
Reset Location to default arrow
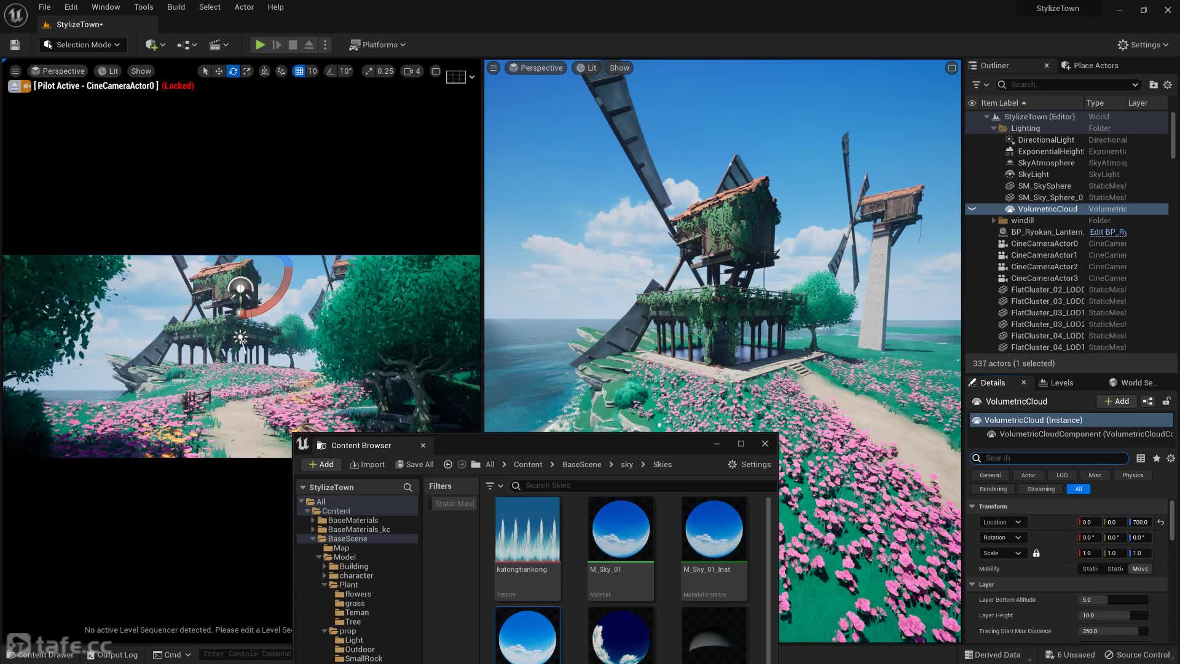1160,523
